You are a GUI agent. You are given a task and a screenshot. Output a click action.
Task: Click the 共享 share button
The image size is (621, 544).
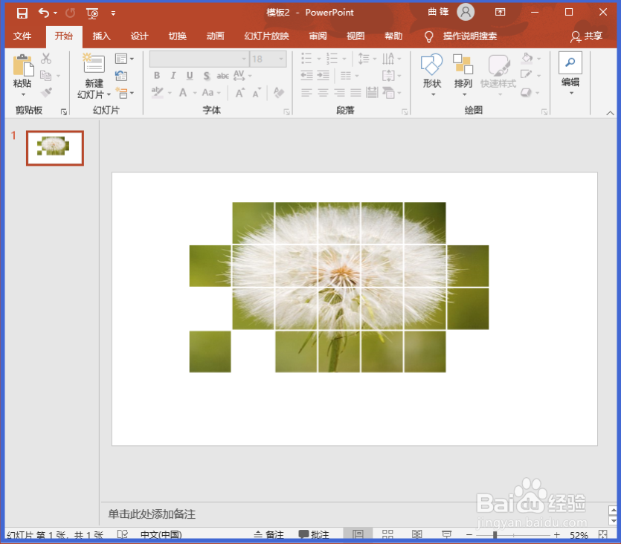pyautogui.click(x=587, y=36)
